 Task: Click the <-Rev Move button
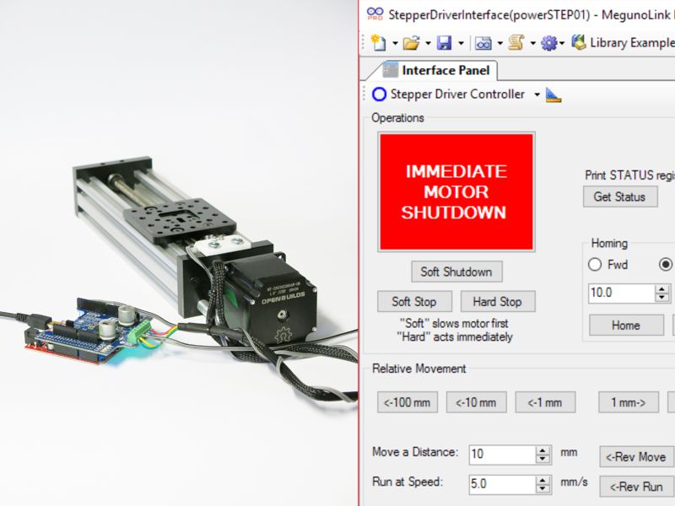click(636, 456)
